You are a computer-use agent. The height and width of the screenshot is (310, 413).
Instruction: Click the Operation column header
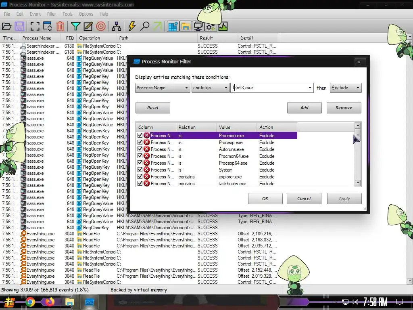click(96, 38)
